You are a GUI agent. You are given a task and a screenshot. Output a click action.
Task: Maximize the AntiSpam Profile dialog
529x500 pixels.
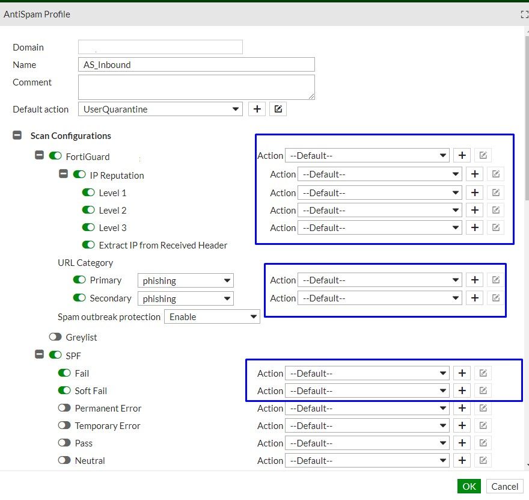click(524, 14)
